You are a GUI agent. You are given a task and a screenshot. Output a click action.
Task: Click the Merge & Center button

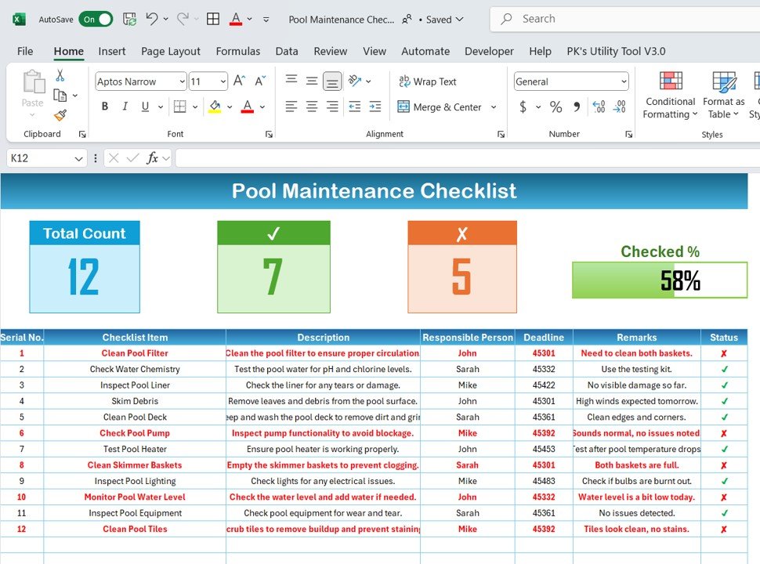click(440, 107)
